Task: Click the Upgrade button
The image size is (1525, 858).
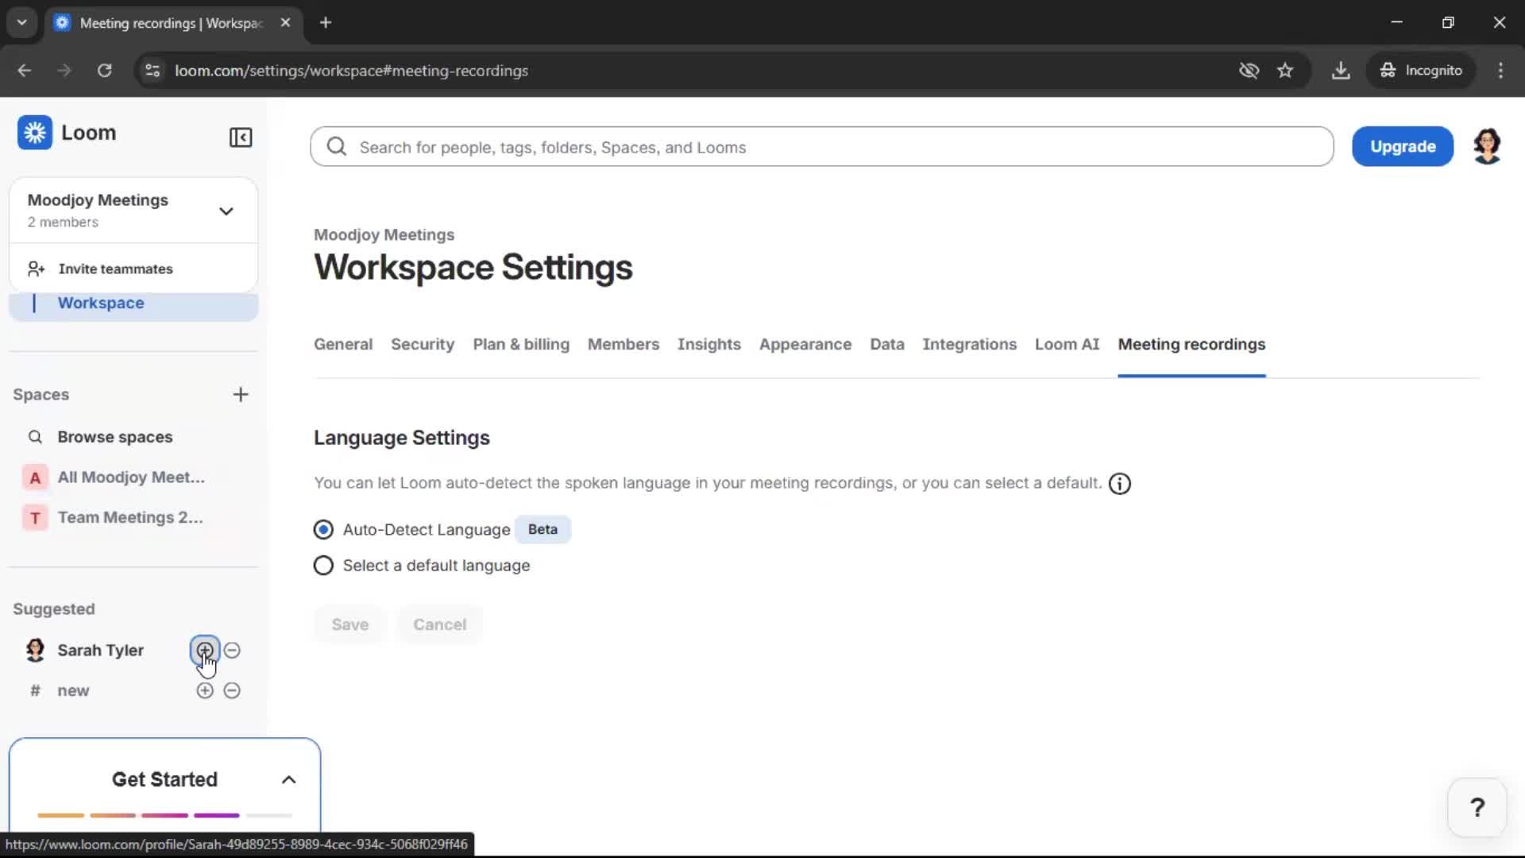Action: [1402, 146]
